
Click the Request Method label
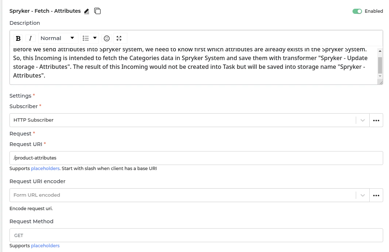pos(31,221)
